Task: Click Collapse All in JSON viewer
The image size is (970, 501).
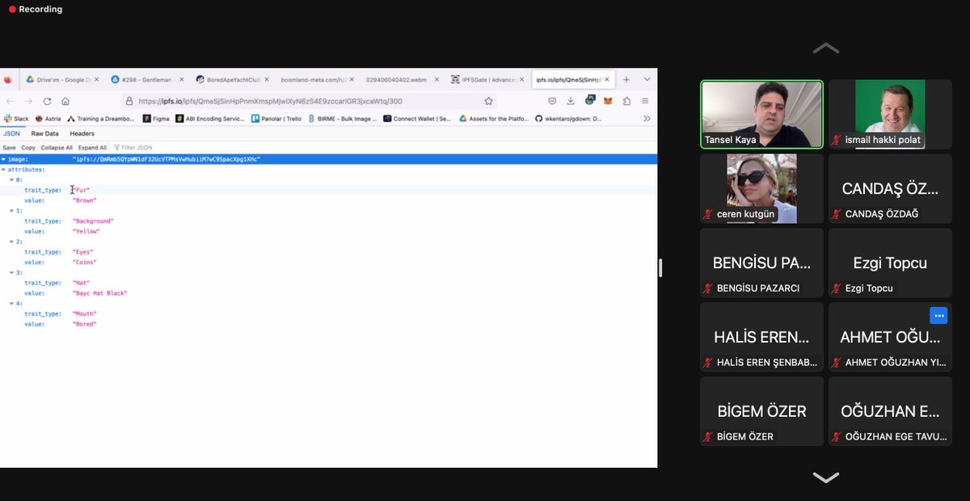Action: 57,148
